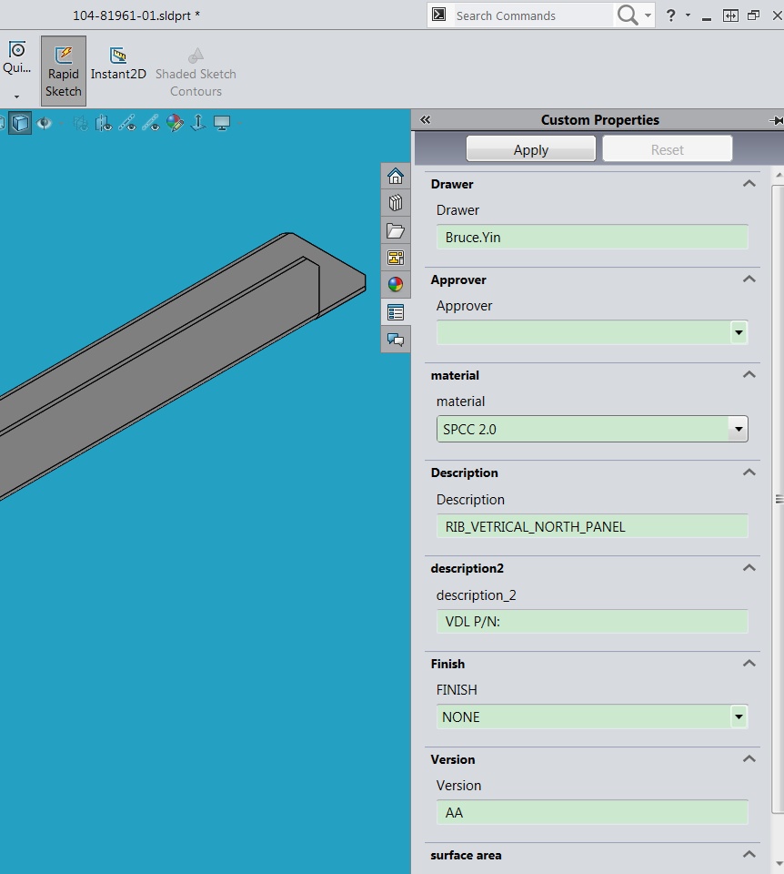Collapse the Finish section
The height and width of the screenshot is (874, 784).
click(x=749, y=663)
